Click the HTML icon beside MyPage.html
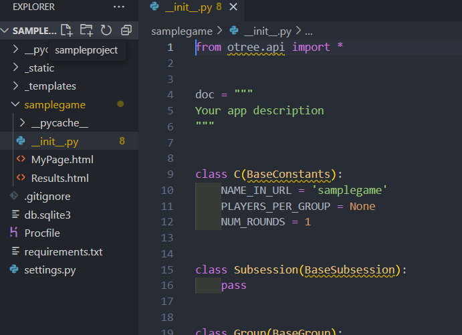This screenshot has width=462, height=335. pyautogui.click(x=21, y=160)
